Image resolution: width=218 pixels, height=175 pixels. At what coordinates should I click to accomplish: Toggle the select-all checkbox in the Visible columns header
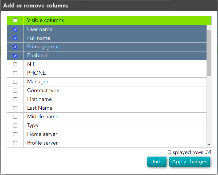(15, 21)
